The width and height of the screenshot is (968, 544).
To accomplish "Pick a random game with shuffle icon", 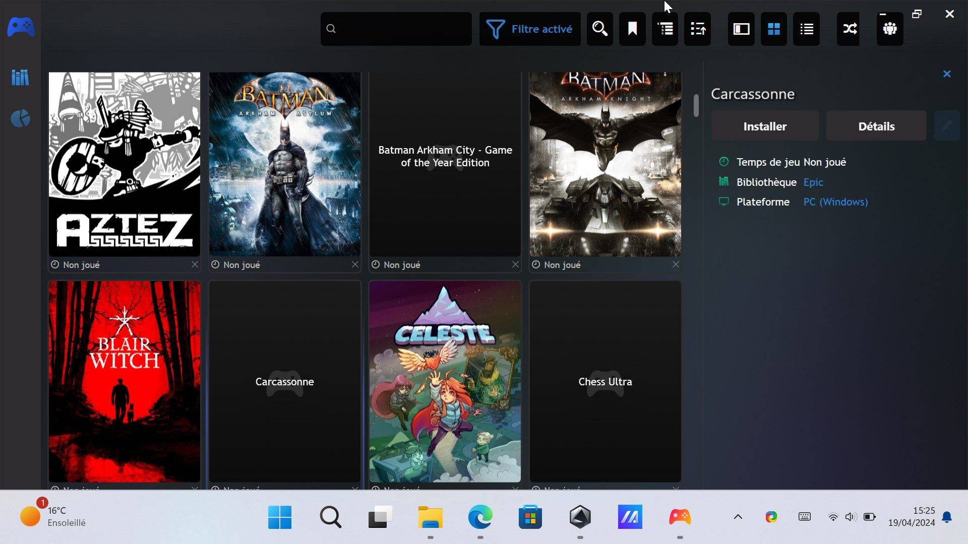I will (x=850, y=29).
